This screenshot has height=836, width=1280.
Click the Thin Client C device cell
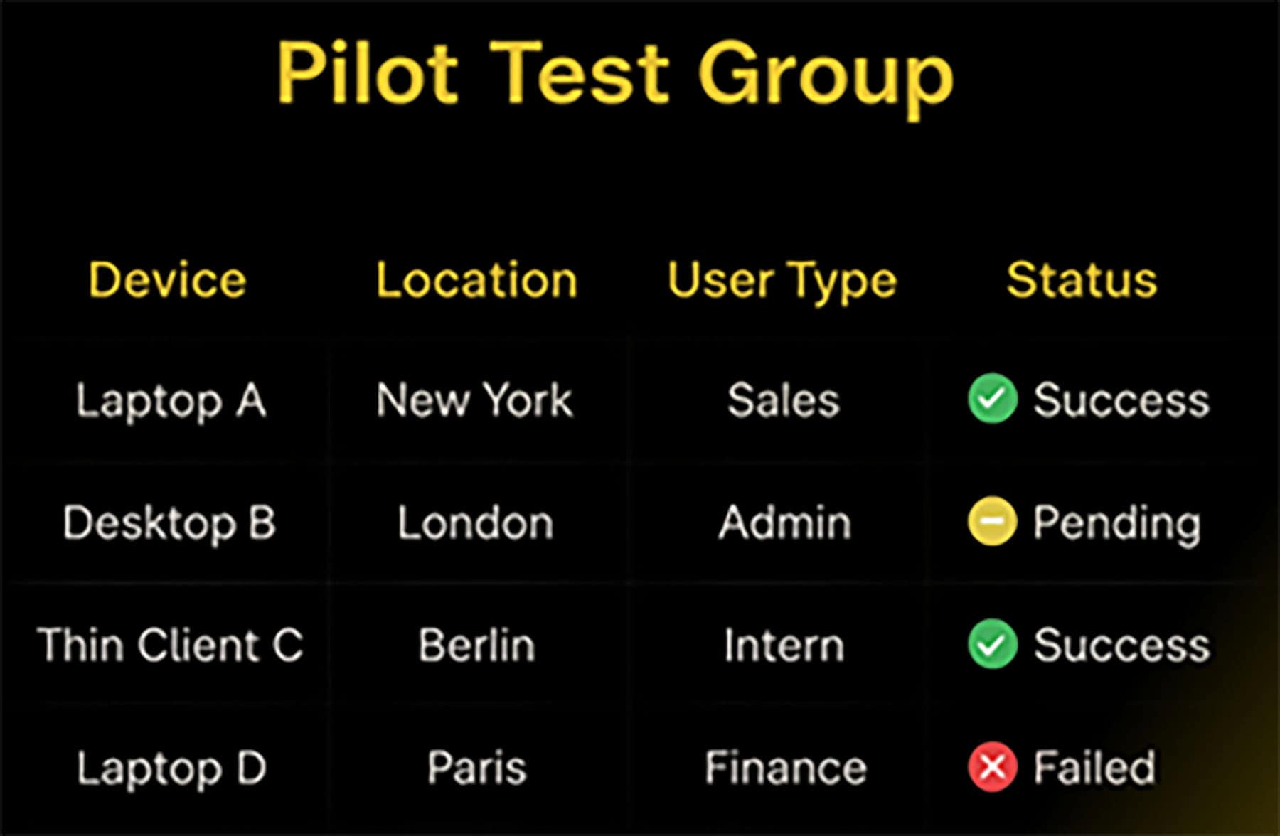pos(170,645)
